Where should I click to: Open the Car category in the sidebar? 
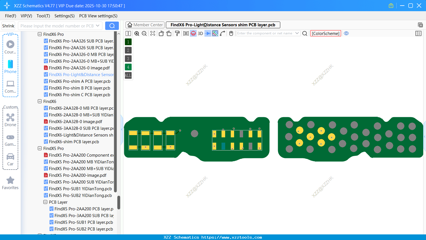click(x=10, y=159)
